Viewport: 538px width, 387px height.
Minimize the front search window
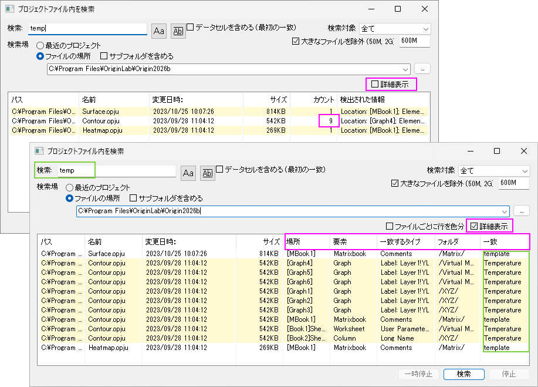471,151
